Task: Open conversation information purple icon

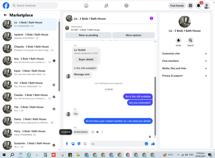Action: pyautogui.click(x=151, y=18)
